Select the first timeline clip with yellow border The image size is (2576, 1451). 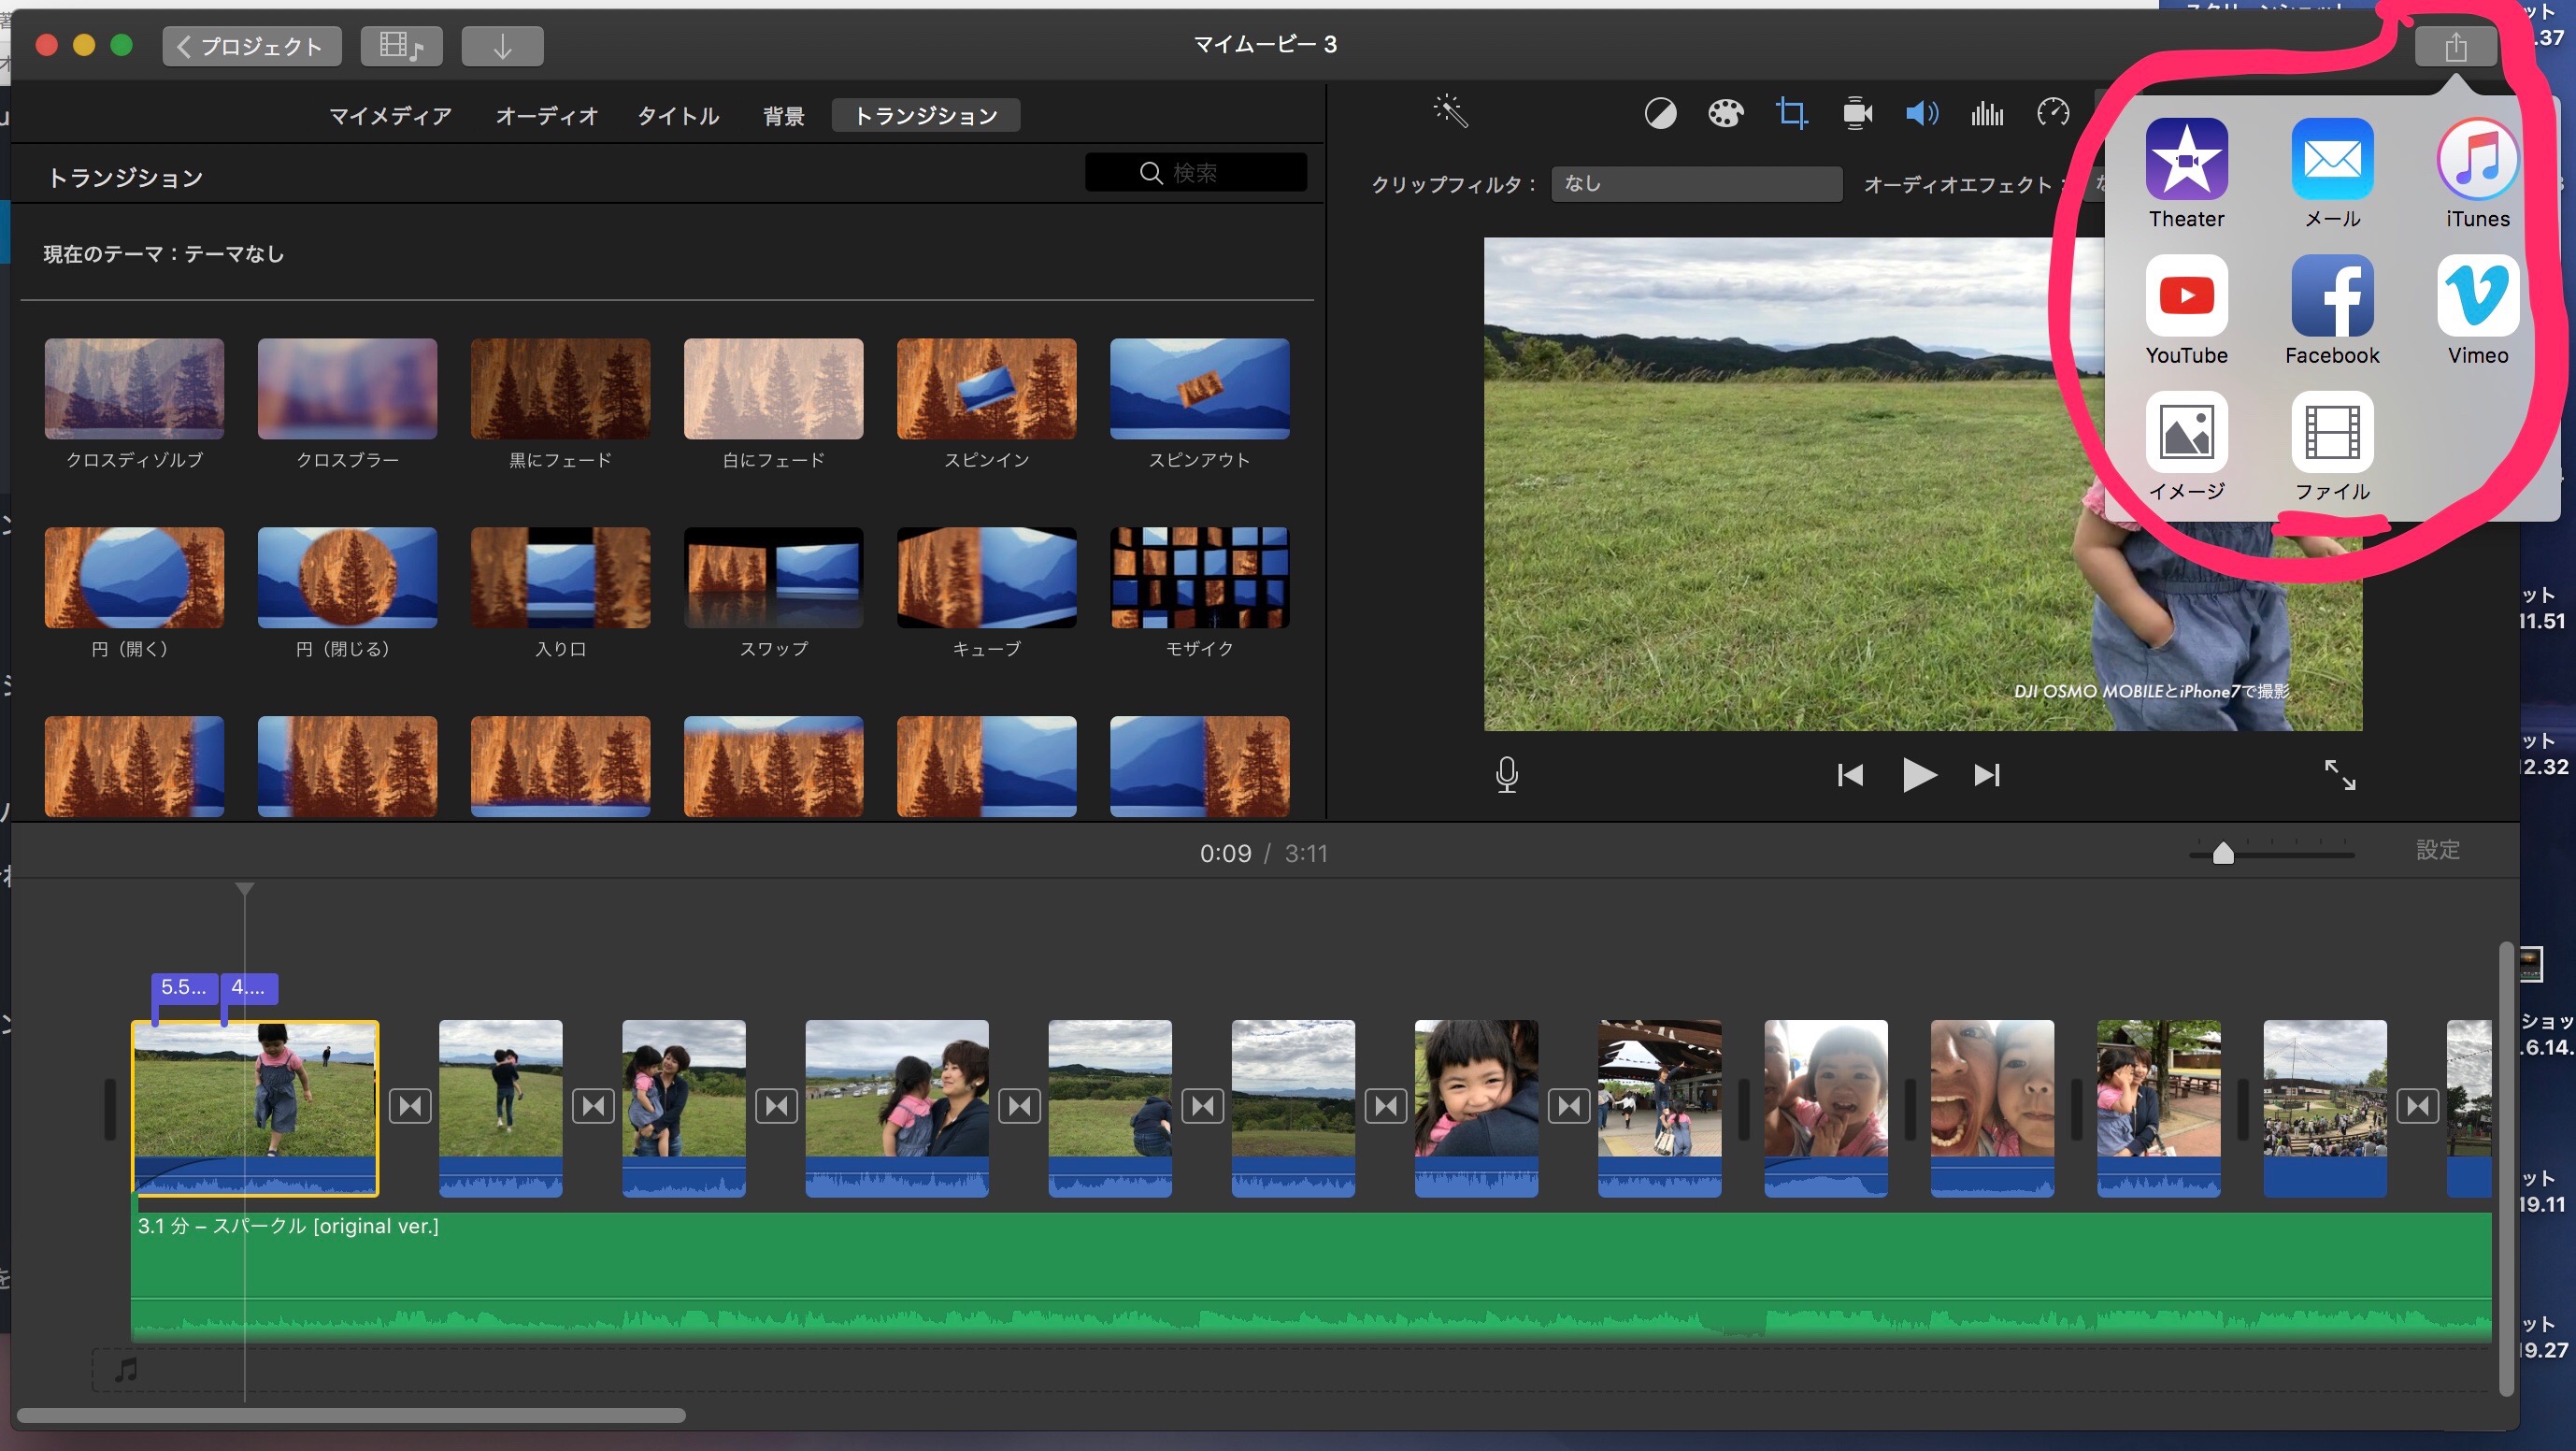(255, 1108)
